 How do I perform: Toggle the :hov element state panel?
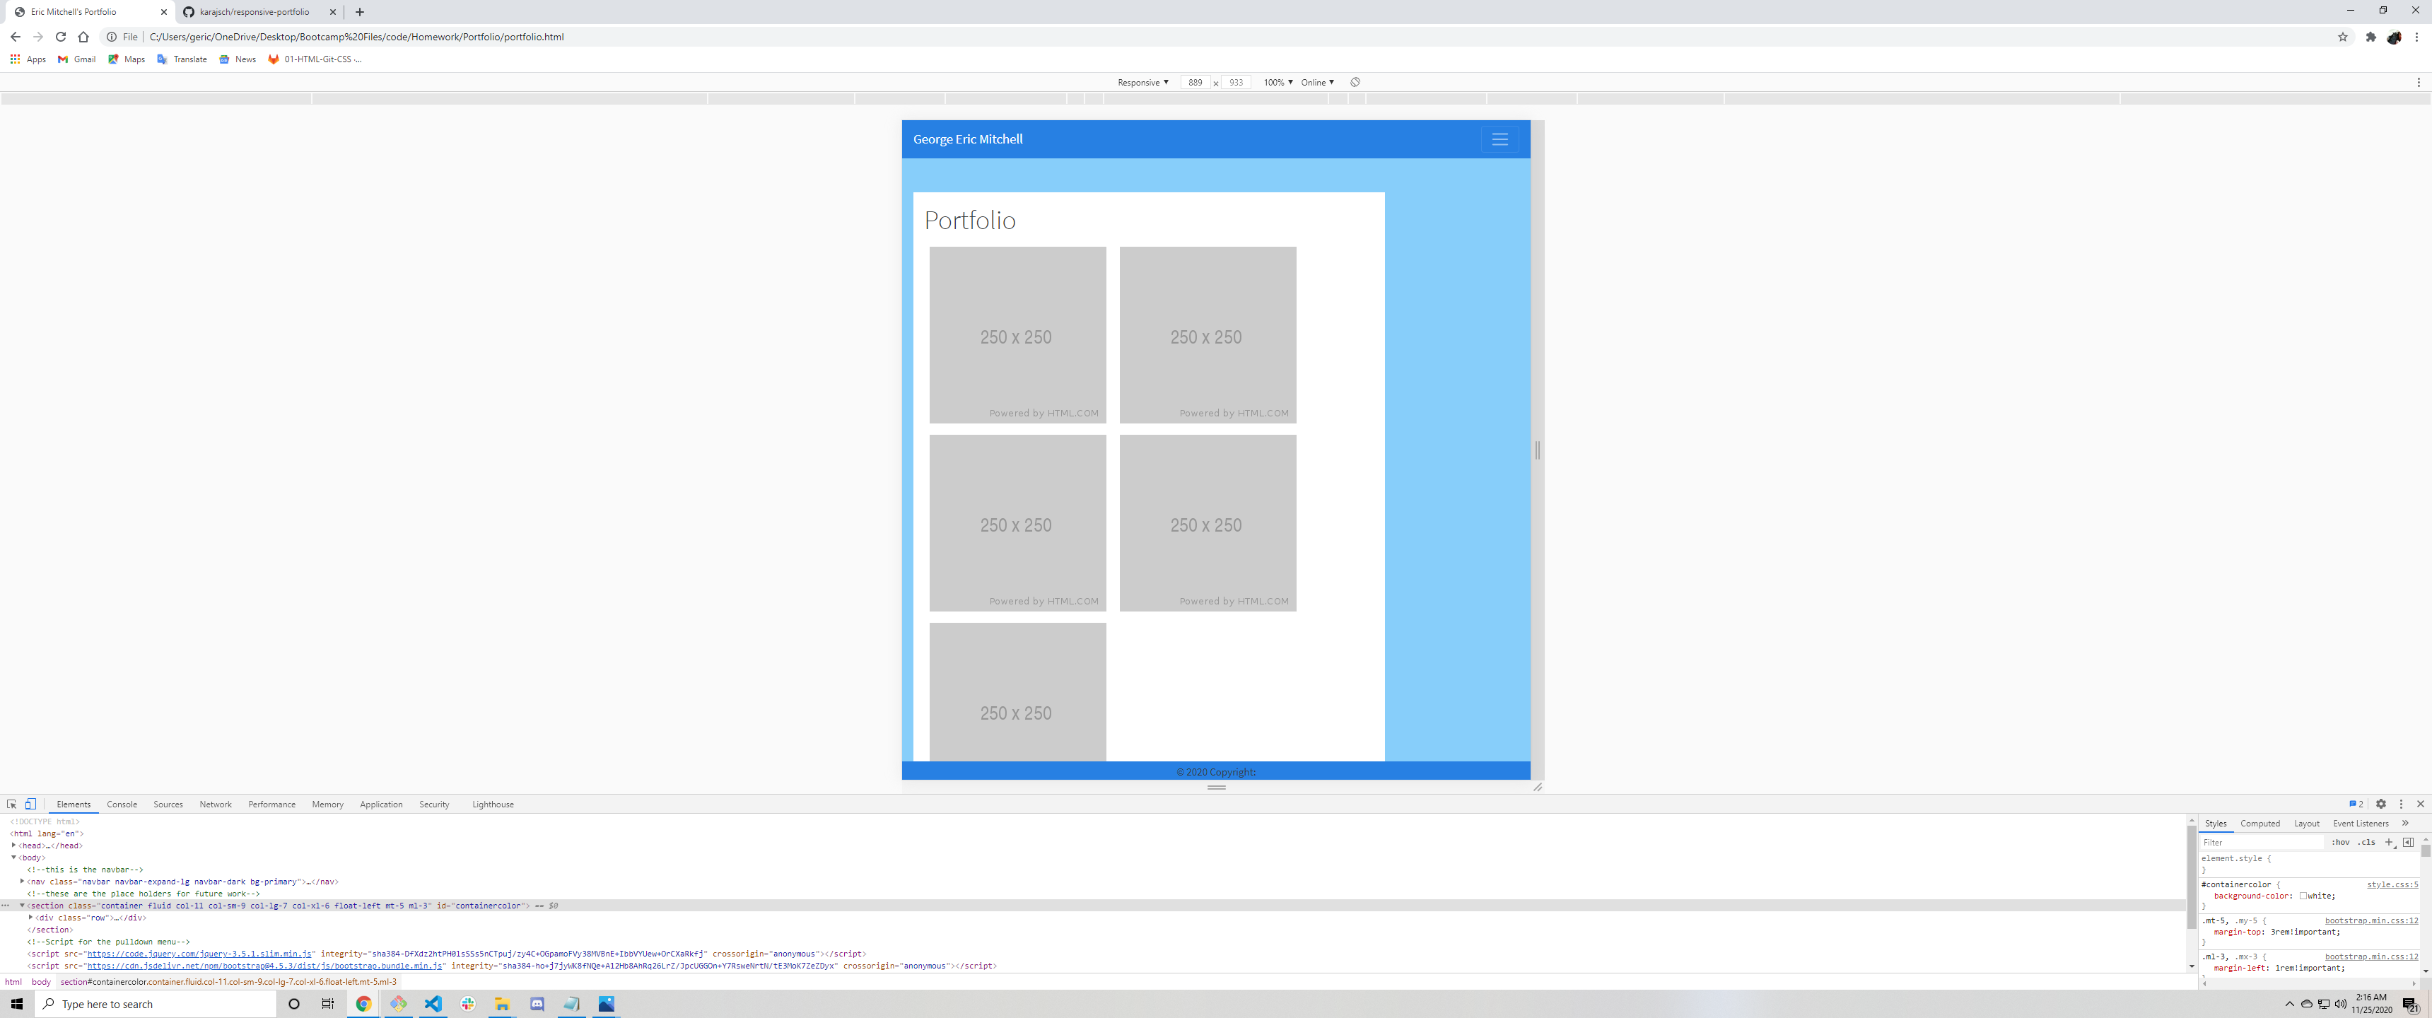(x=2340, y=841)
